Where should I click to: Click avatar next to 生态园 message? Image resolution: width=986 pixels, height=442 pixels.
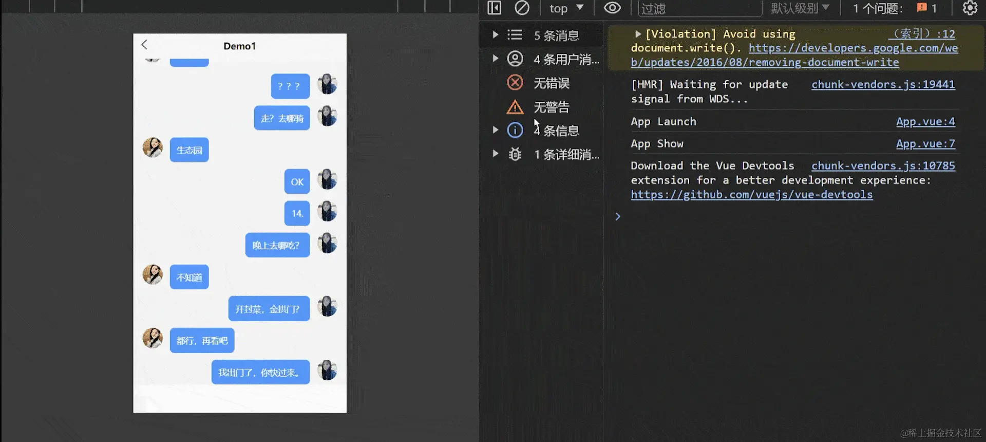click(153, 148)
